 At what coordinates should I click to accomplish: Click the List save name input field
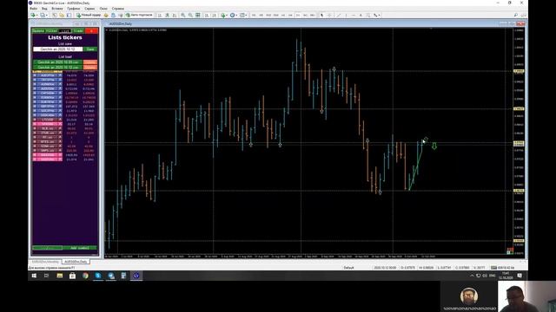[58, 49]
